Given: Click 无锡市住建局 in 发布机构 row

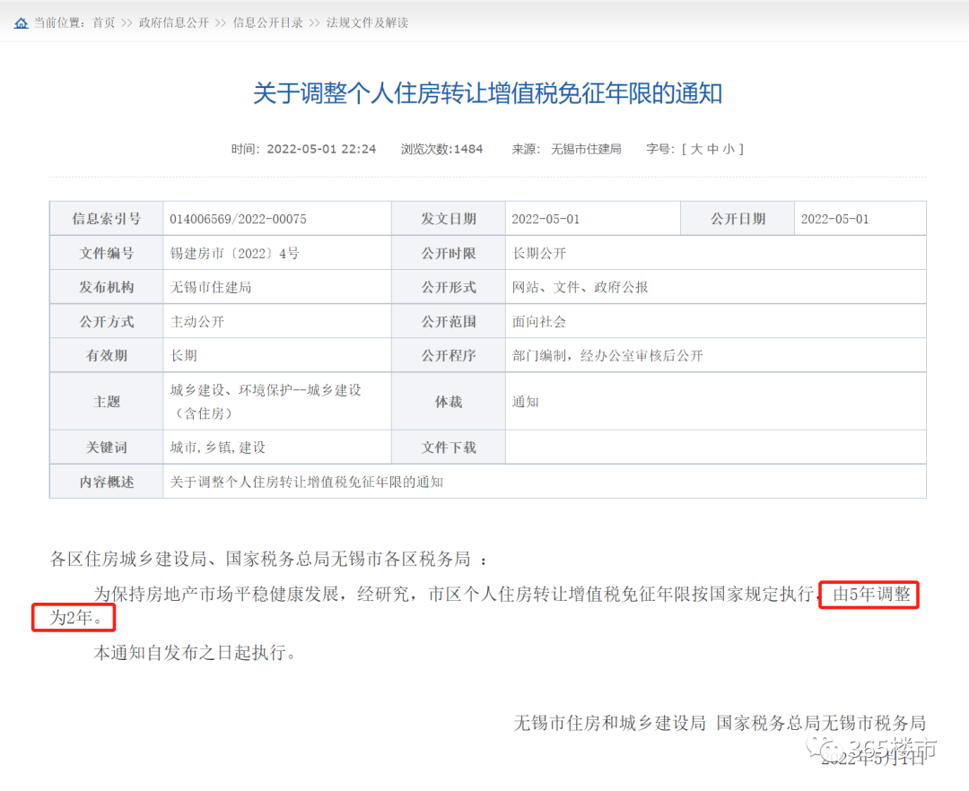Looking at the screenshot, I should pyautogui.click(x=211, y=287).
